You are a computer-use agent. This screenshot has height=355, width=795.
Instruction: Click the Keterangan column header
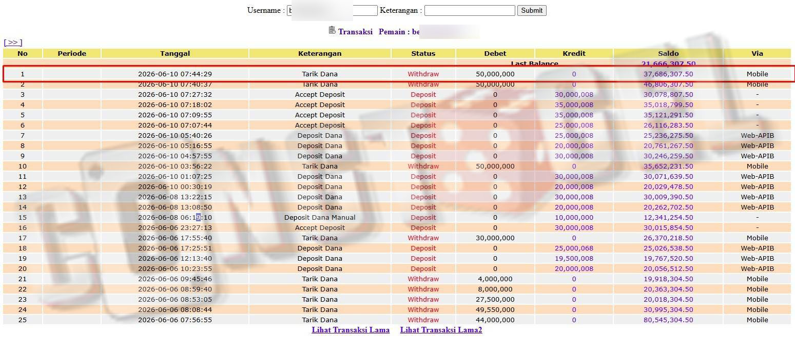coord(320,53)
